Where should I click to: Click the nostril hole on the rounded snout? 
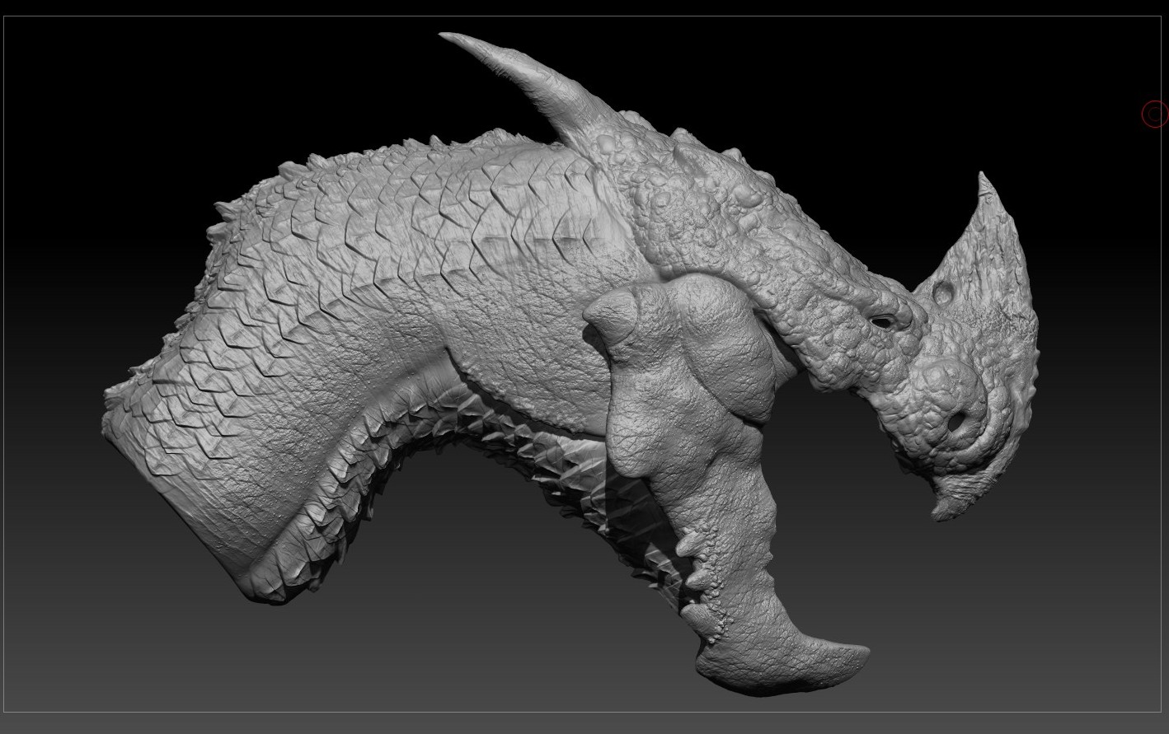(955, 422)
